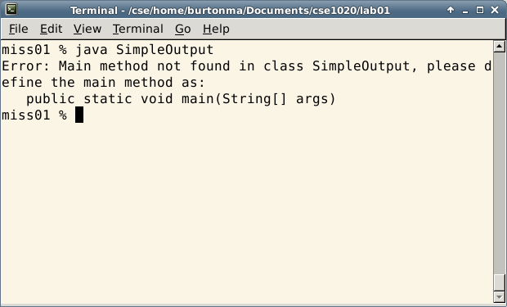Open the View menu
Image resolution: width=507 pixels, height=307 pixels.
[x=87, y=29]
